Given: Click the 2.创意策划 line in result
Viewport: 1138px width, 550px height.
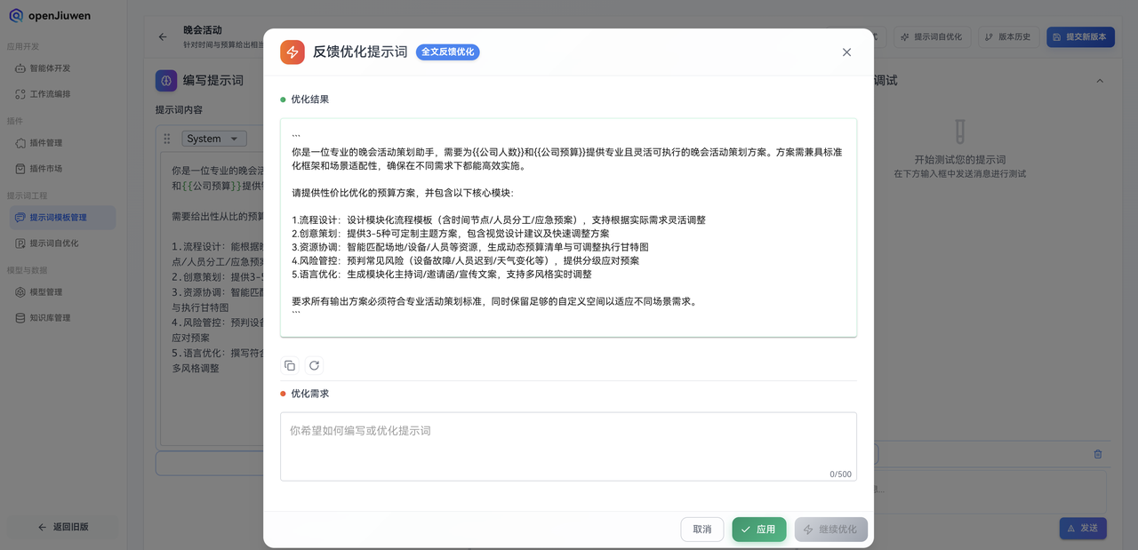Looking at the screenshot, I should click(451, 234).
